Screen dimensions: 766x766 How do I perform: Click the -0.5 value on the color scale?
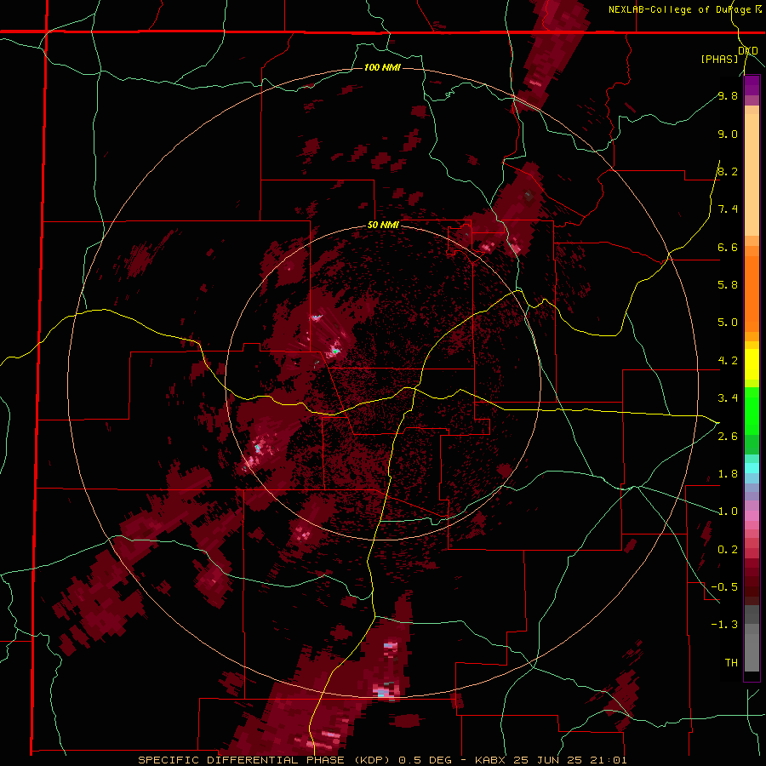[724, 586]
